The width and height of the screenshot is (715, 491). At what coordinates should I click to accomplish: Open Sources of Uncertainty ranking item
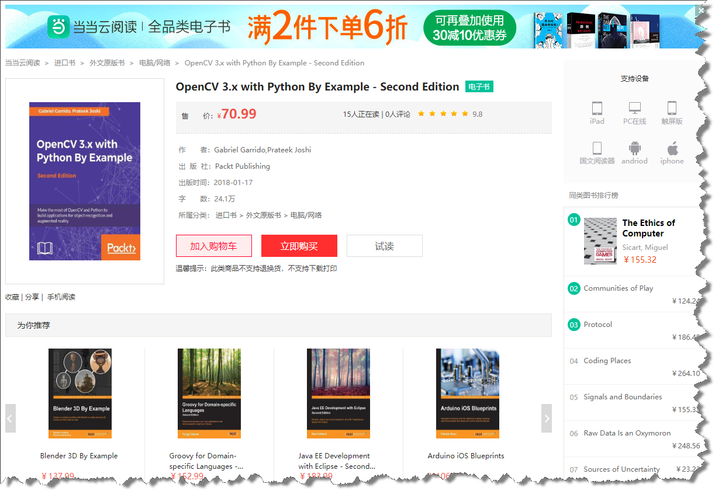point(621,469)
